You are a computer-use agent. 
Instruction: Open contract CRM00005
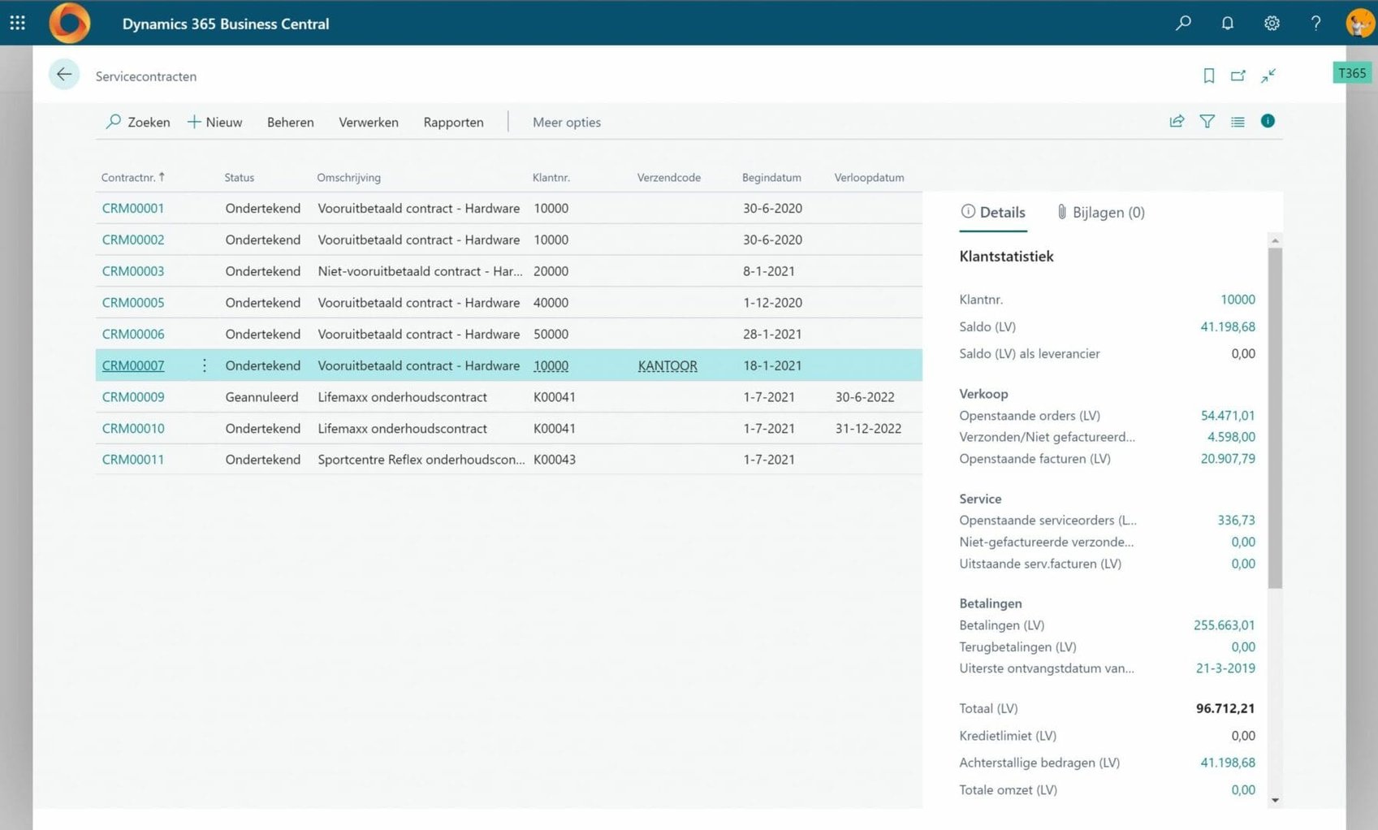point(133,302)
